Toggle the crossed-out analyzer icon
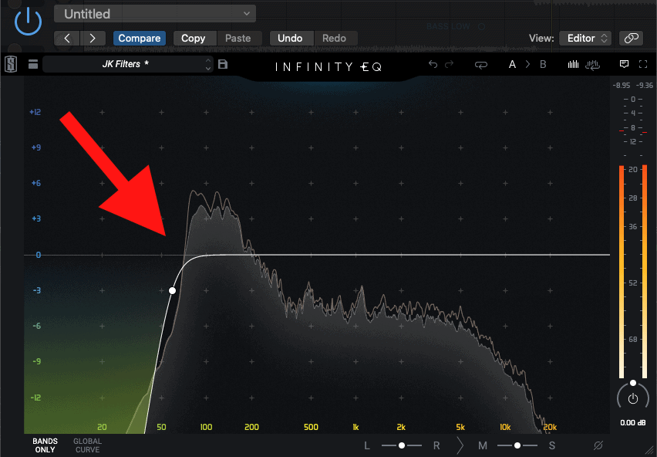Viewport: 657px width, 457px height. tap(592, 65)
